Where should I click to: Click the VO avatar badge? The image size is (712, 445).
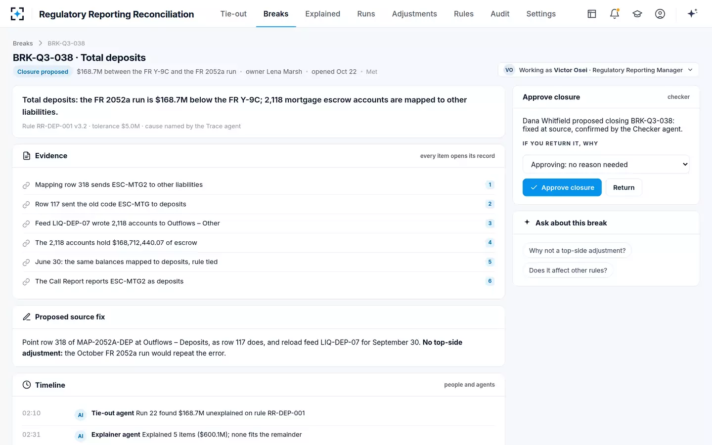[x=509, y=70]
